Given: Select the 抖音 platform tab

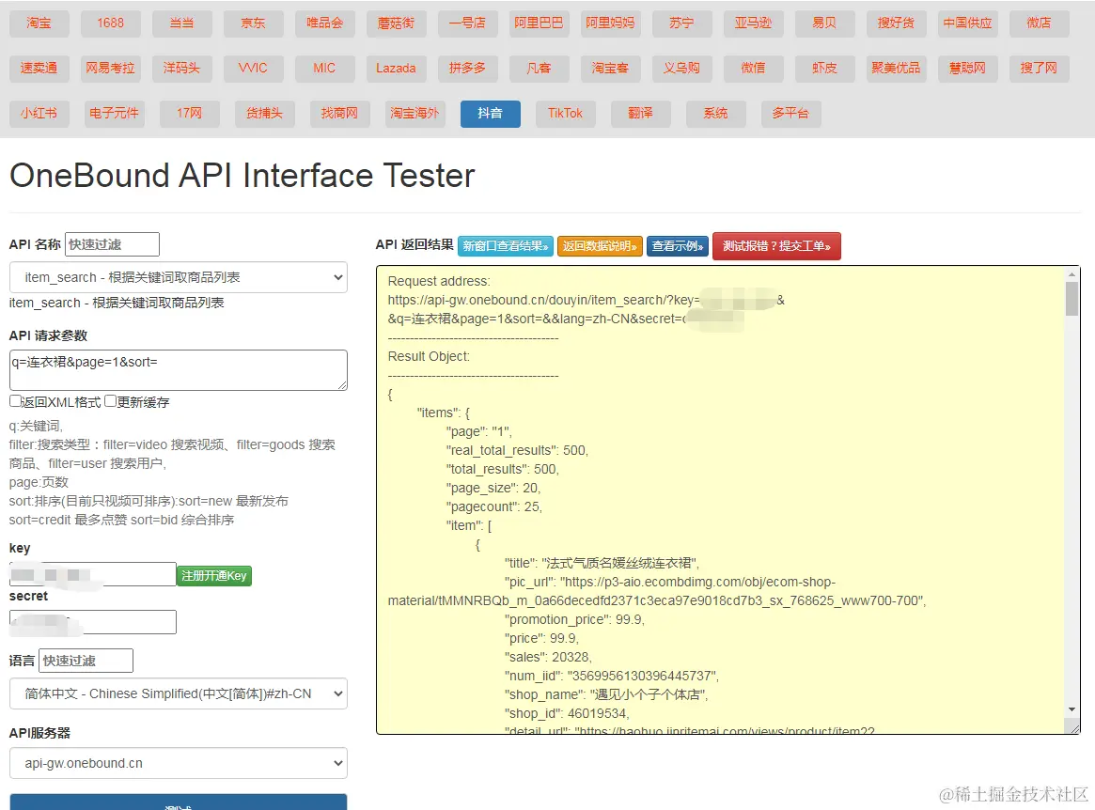Looking at the screenshot, I should click(x=490, y=114).
